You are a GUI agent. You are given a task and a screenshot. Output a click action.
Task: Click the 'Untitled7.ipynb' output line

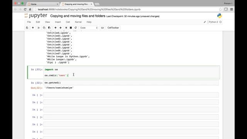click(x=59, y=54)
